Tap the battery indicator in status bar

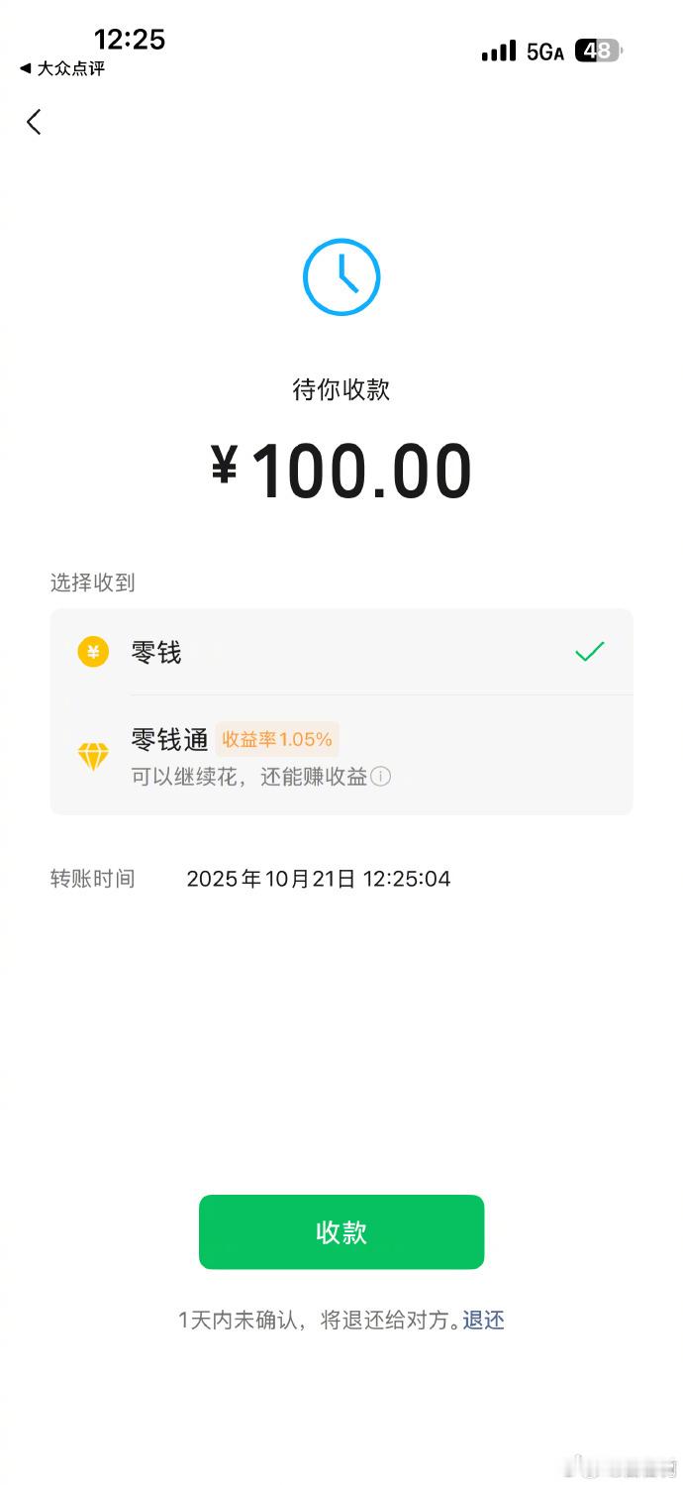599,51
